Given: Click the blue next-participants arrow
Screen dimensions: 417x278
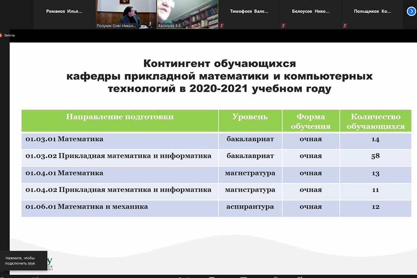Looking at the screenshot, I should [x=411, y=12].
